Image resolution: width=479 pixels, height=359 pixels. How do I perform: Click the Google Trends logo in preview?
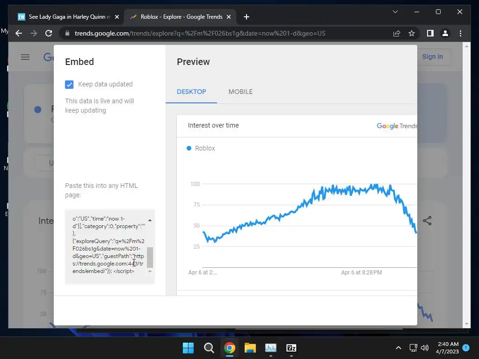click(397, 126)
